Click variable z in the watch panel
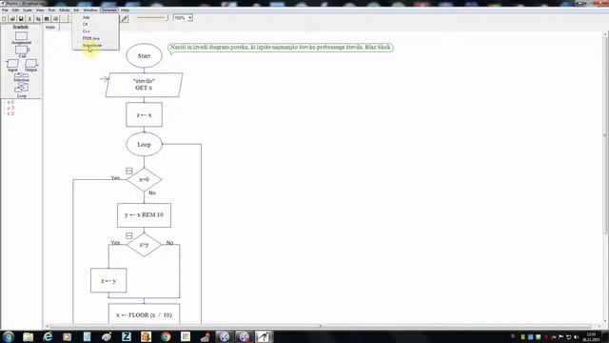This screenshot has height=343, width=609. pos(10,113)
